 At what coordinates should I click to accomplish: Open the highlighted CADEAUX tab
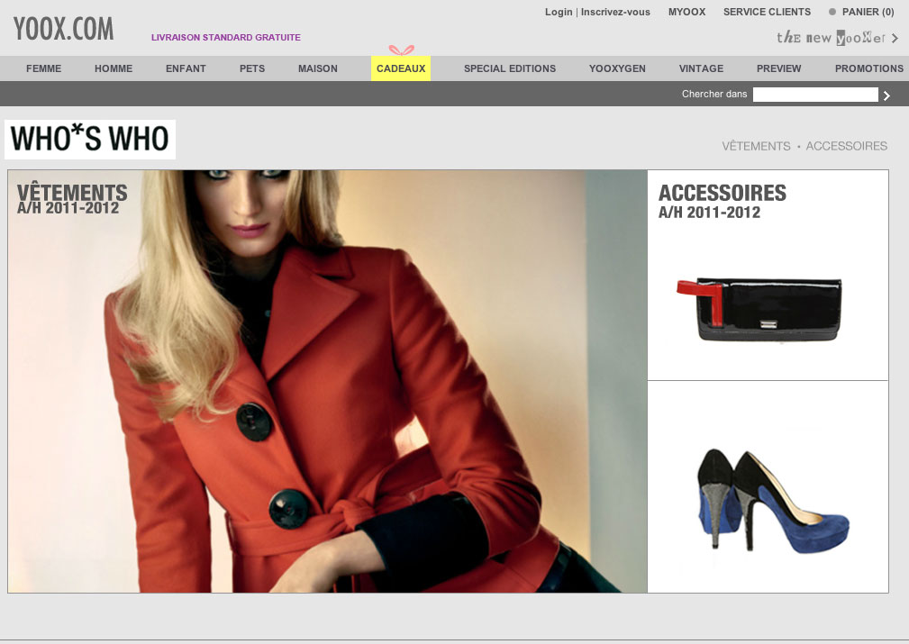[401, 68]
